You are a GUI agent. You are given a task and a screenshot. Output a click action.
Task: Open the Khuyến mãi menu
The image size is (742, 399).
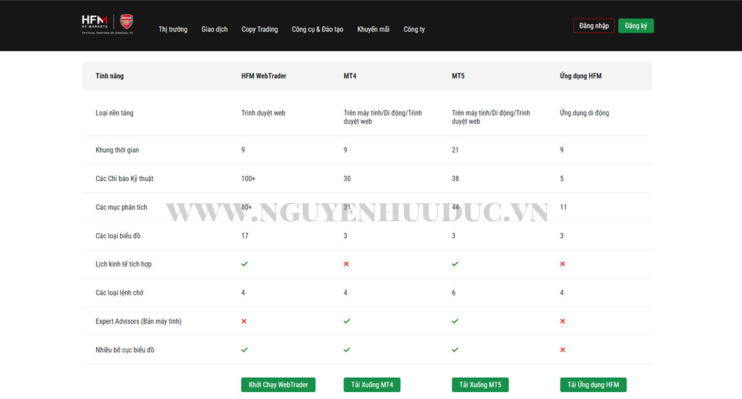point(373,30)
